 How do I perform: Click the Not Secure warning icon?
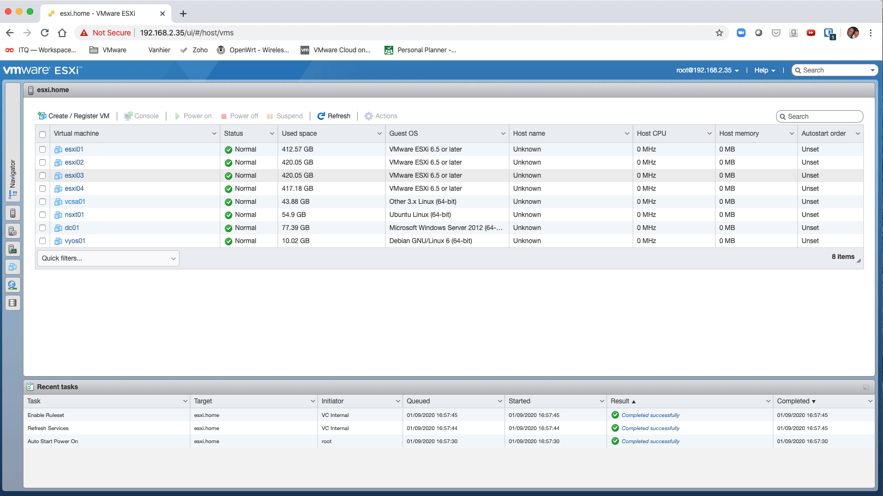84,33
